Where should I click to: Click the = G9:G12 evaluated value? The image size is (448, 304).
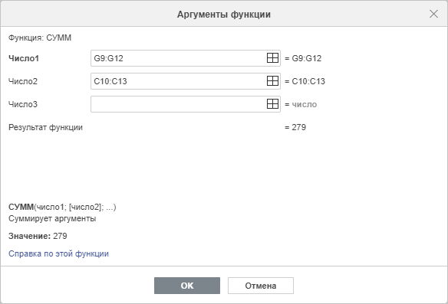coord(303,58)
